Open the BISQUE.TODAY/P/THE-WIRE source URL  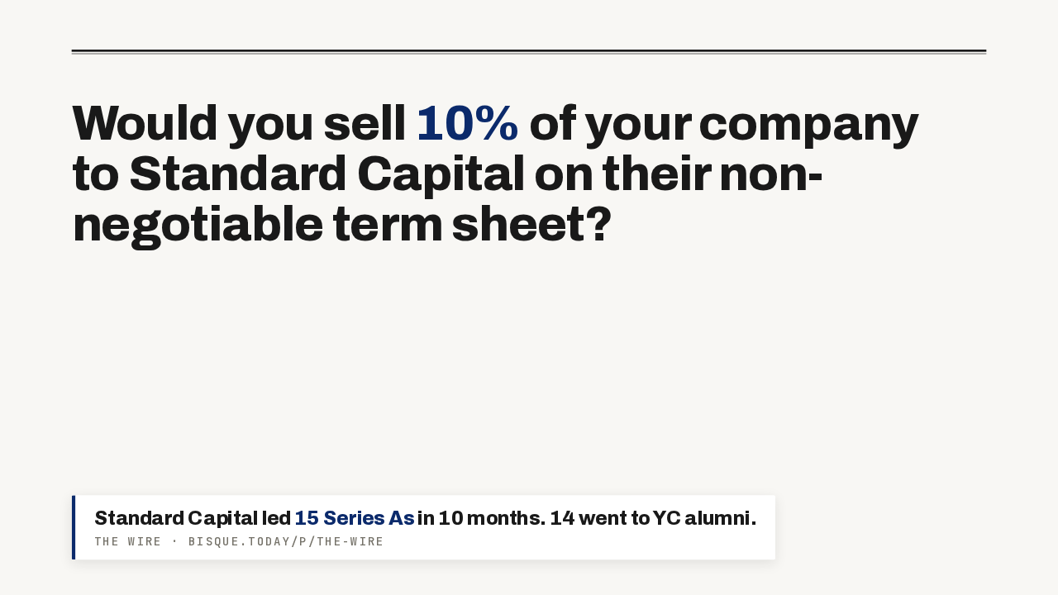click(286, 542)
